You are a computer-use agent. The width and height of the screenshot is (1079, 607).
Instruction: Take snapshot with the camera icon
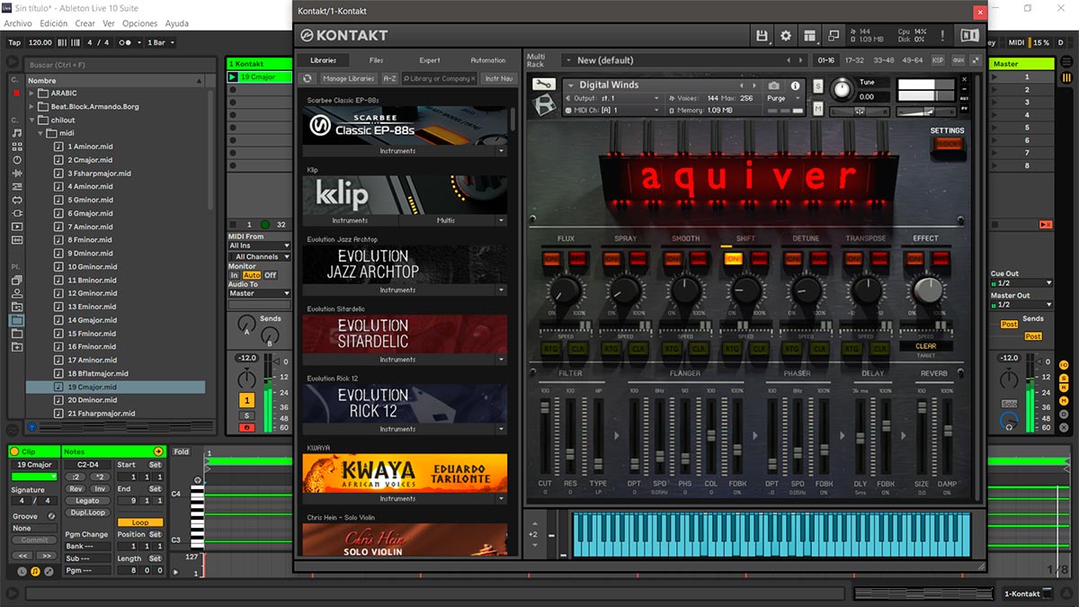pyautogui.click(x=773, y=85)
